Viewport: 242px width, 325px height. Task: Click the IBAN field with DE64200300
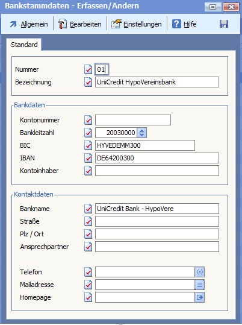click(157, 158)
